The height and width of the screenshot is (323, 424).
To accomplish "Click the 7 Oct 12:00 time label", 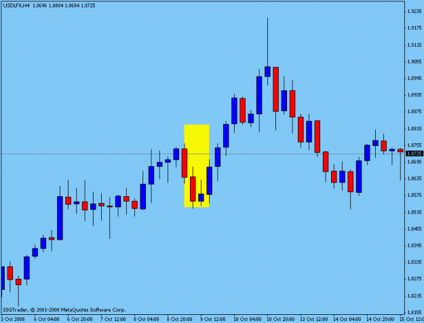I will tap(113, 319).
